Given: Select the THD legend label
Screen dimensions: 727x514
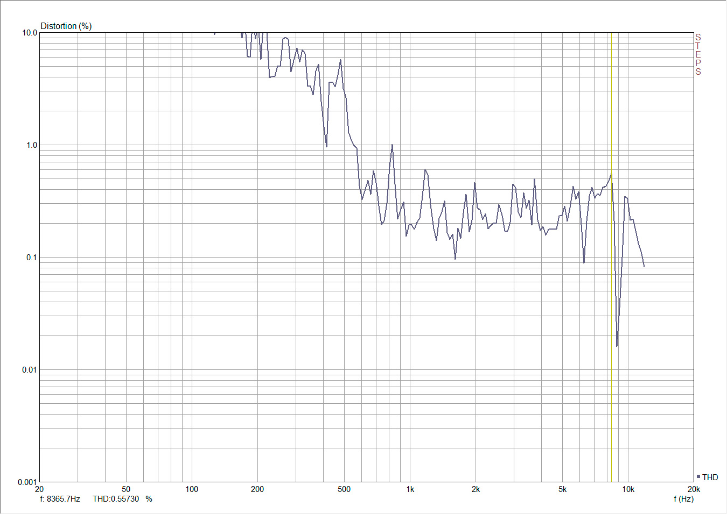Looking at the screenshot, I should (710, 477).
